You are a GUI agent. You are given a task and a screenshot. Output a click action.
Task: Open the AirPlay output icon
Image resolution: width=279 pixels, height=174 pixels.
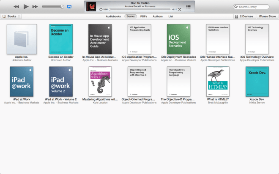pyautogui.click(x=69, y=7)
